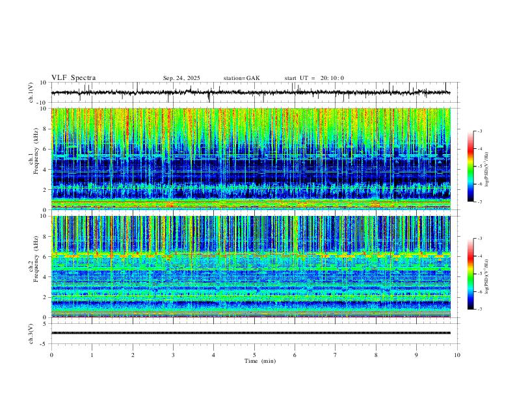Click the bottom time axis label "10"
515x398 pixels.
[457, 355]
